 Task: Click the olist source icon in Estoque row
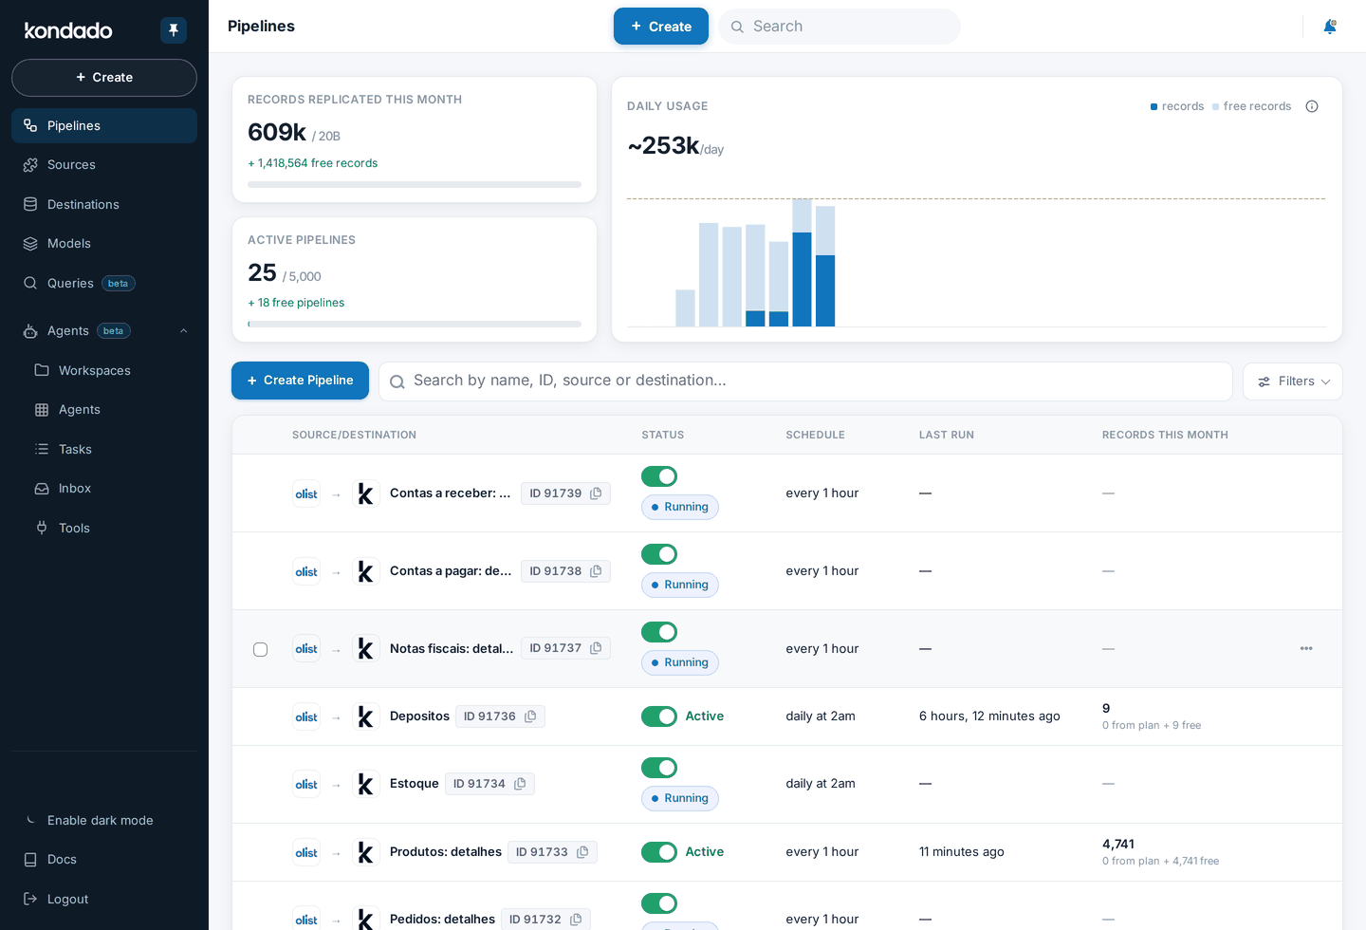coord(306,785)
